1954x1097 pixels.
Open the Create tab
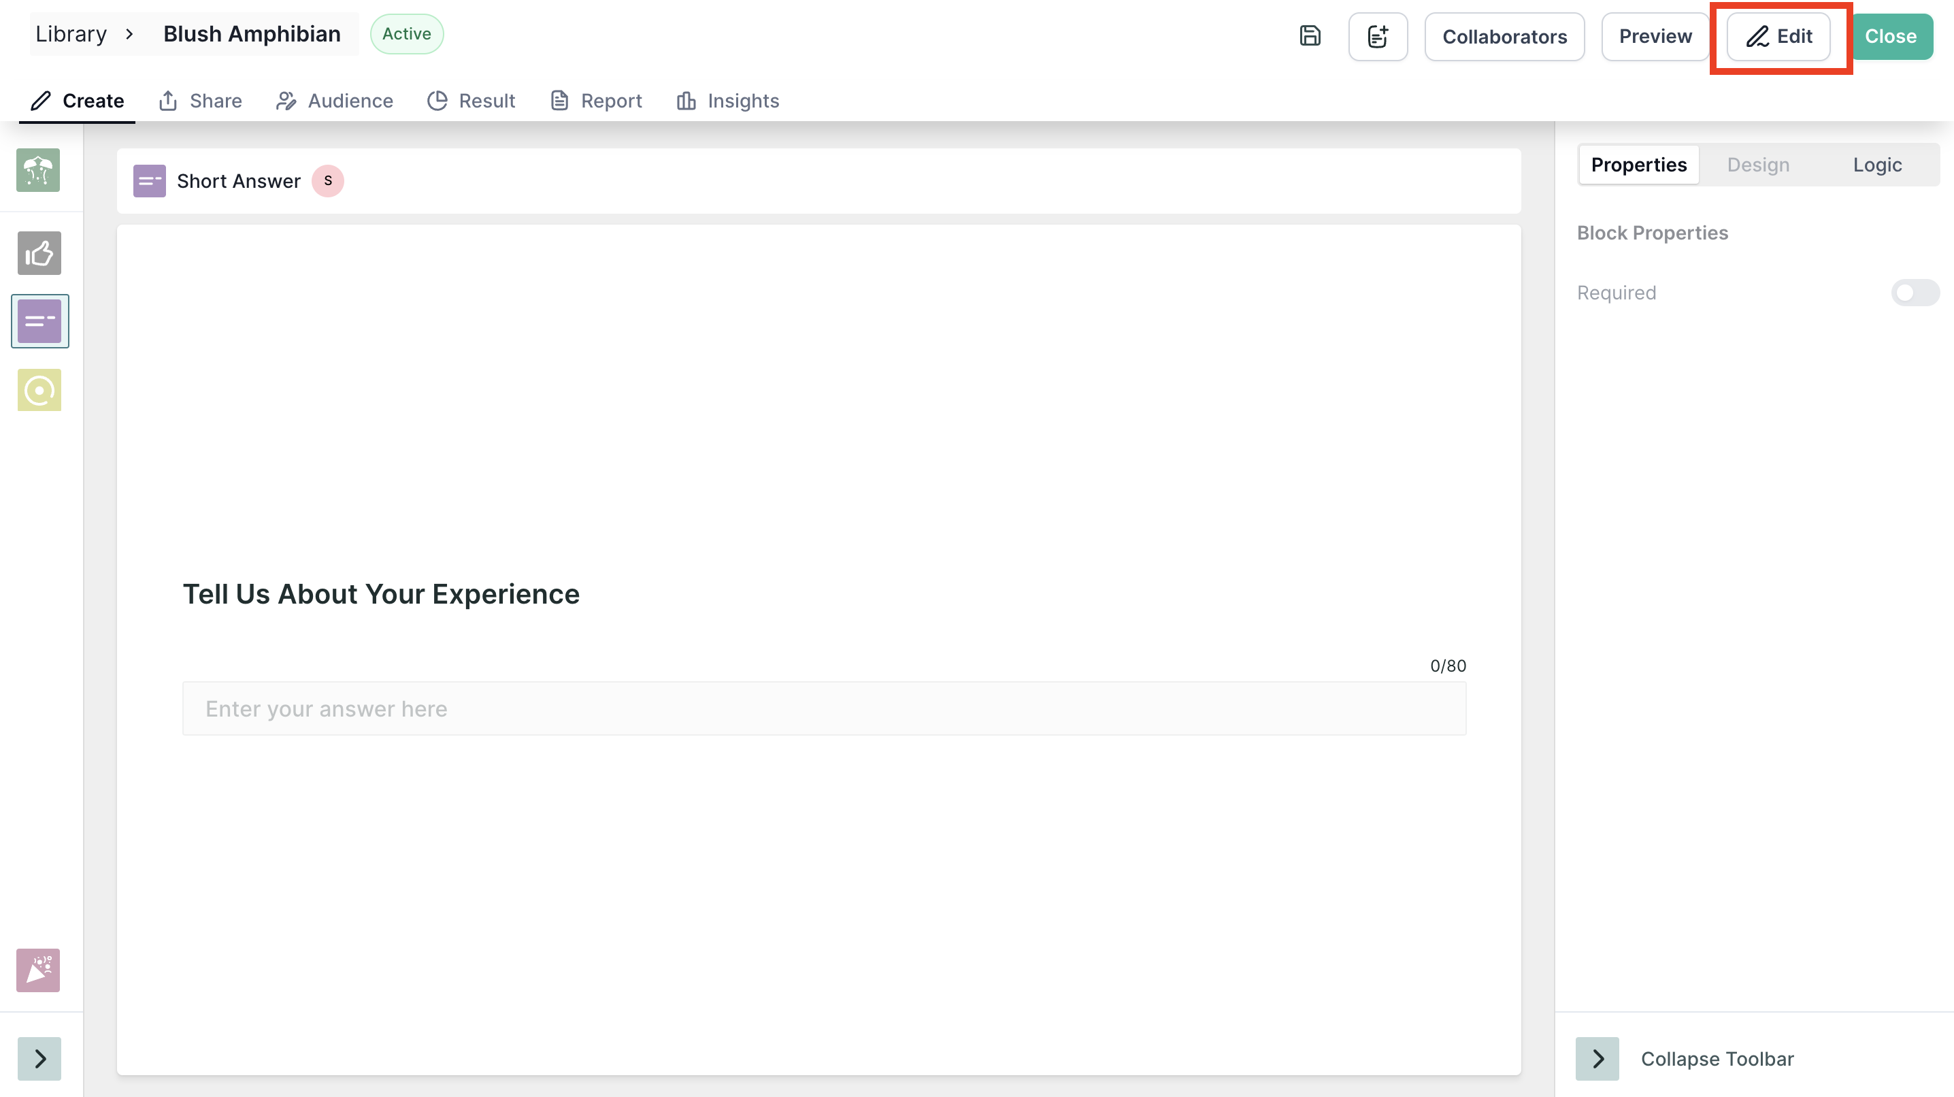coord(78,101)
